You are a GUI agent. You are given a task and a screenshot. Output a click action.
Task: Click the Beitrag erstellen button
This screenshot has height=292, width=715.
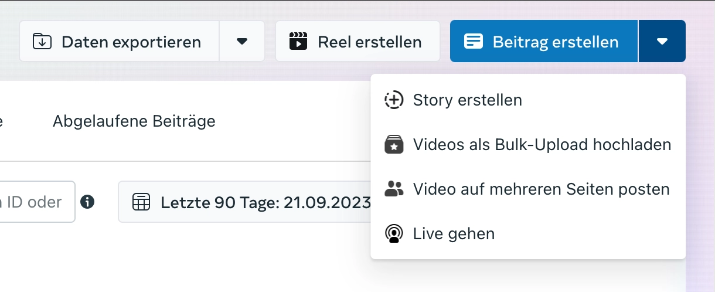(544, 42)
